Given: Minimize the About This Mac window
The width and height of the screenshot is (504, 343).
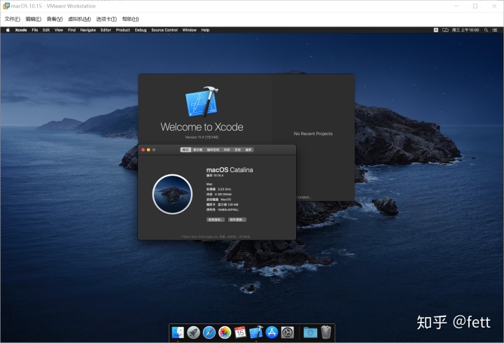Looking at the screenshot, I should [148, 150].
